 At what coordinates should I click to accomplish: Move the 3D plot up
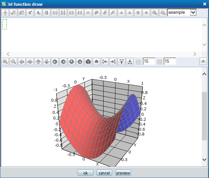[x=38, y=62]
